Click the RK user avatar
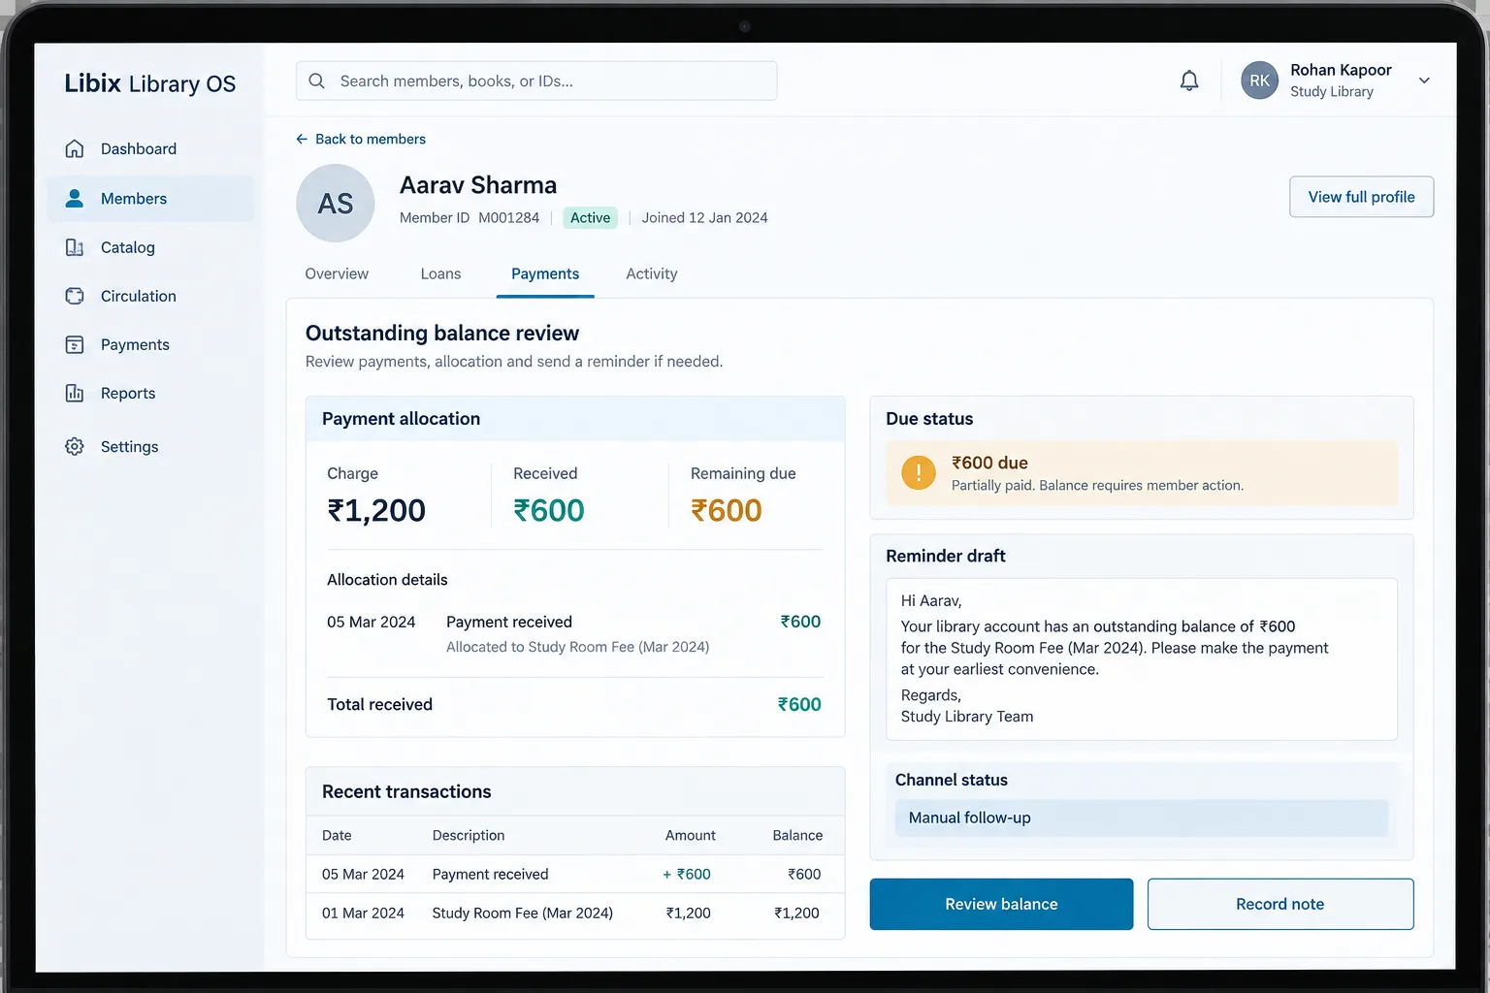Image resolution: width=1490 pixels, height=993 pixels. [x=1259, y=80]
